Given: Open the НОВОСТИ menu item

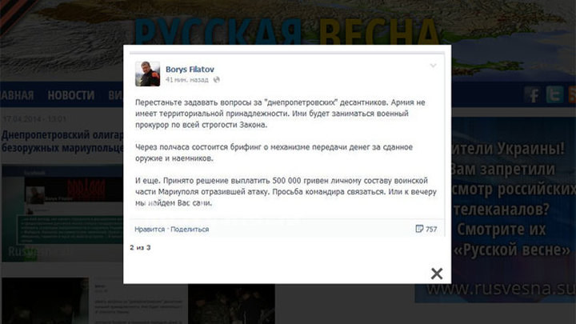Looking at the screenshot, I should click(71, 95).
